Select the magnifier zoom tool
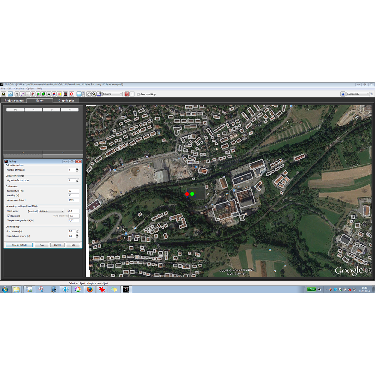375x375 pixels. pyautogui.click(x=94, y=94)
